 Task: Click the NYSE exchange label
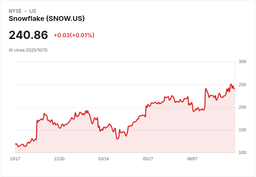(15, 11)
